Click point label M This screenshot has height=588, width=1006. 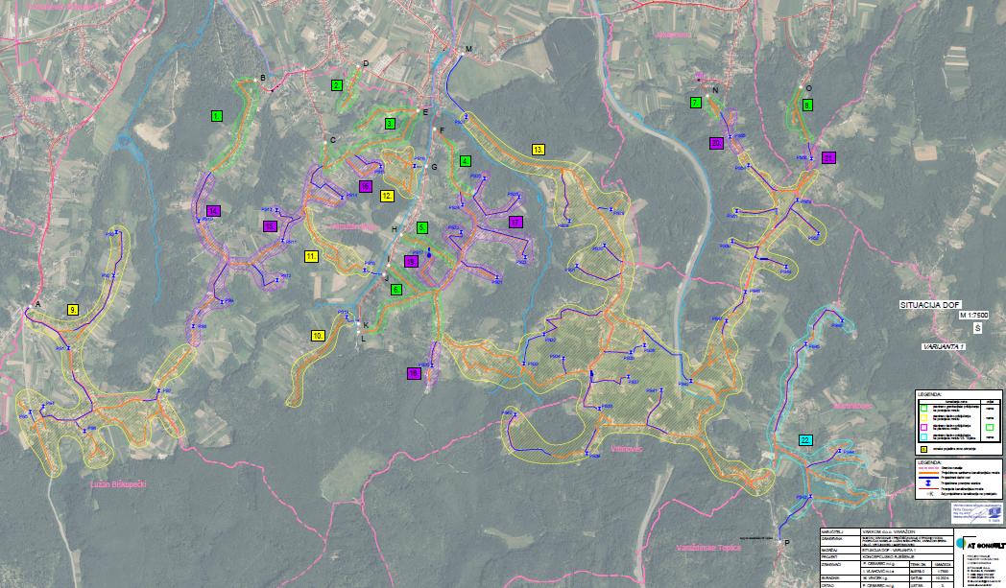click(x=468, y=49)
